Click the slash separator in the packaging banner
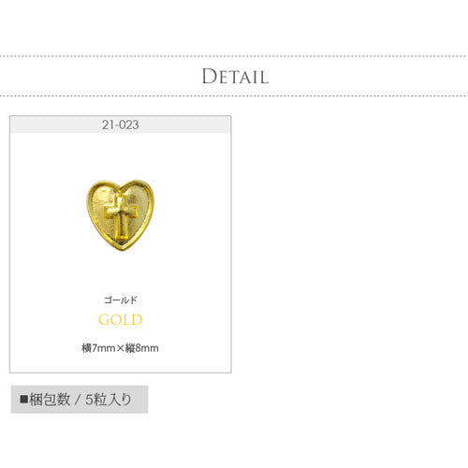Image resolution: width=468 pixels, height=468 pixels. click(78, 400)
